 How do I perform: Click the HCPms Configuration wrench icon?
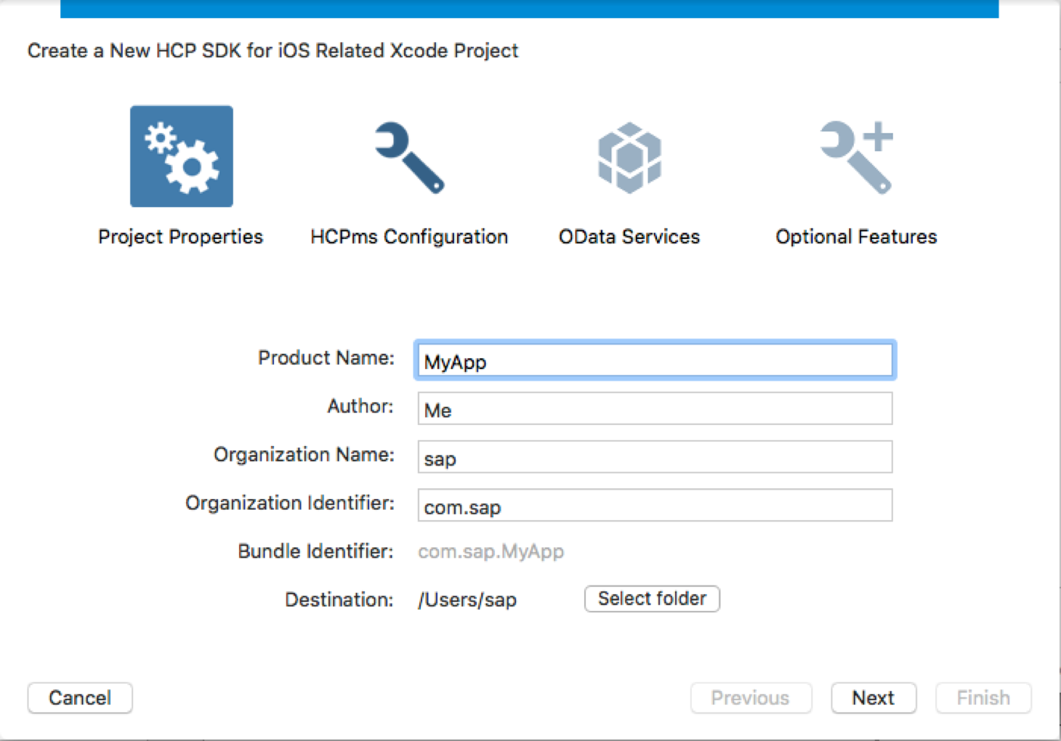409,157
